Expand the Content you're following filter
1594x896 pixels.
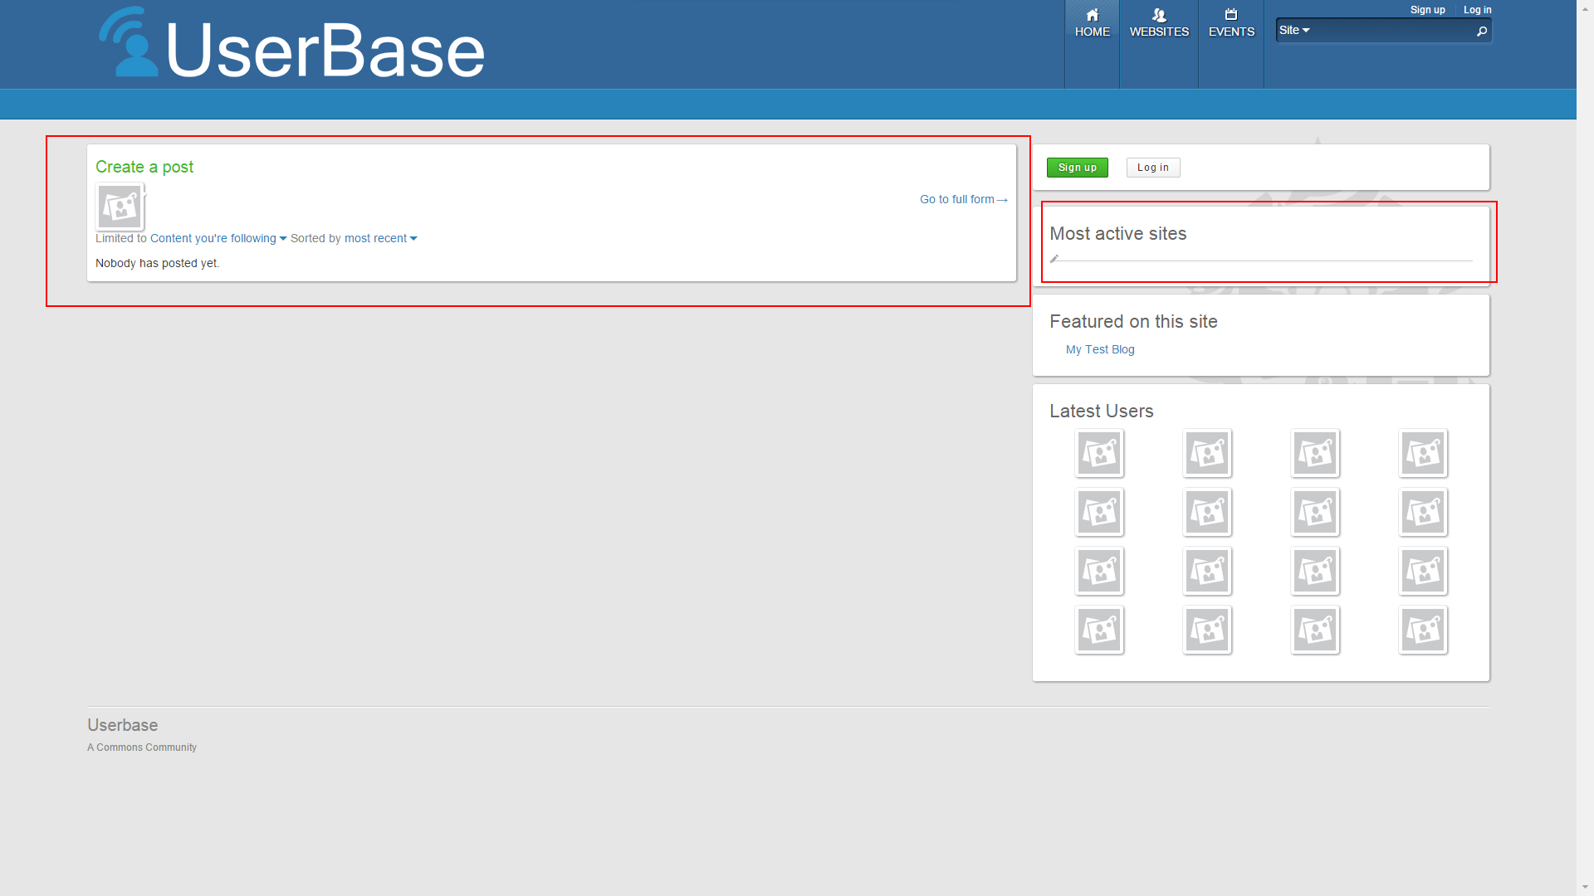click(218, 239)
